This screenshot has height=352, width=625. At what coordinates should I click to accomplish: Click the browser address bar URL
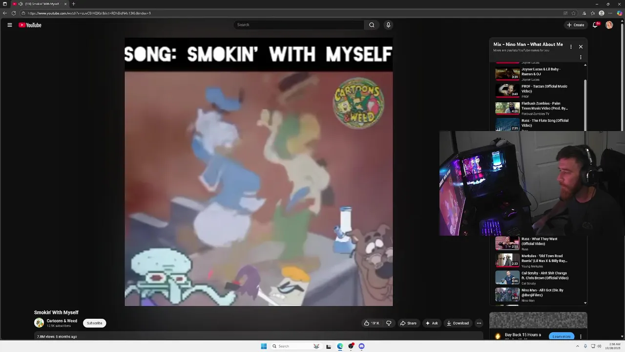[89, 13]
